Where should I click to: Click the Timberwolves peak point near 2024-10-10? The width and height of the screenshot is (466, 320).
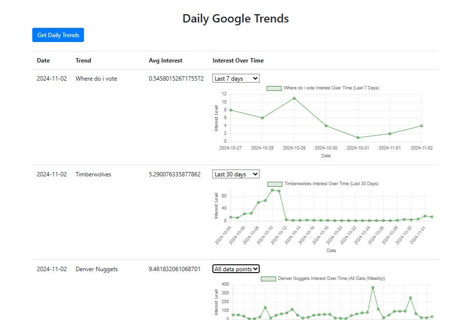(x=272, y=190)
